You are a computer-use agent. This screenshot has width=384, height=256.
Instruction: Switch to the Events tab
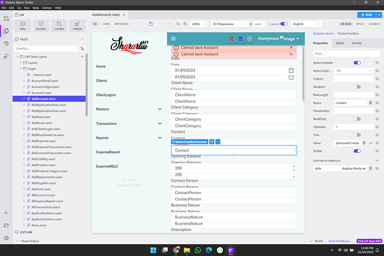[357, 43]
